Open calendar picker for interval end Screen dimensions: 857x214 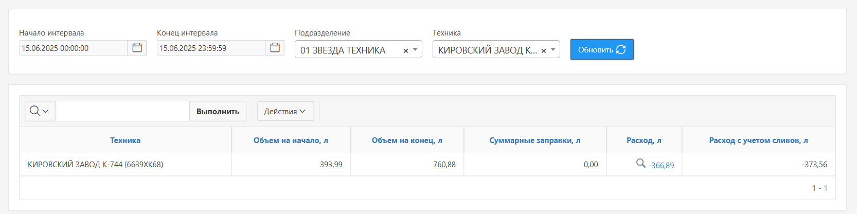point(275,48)
